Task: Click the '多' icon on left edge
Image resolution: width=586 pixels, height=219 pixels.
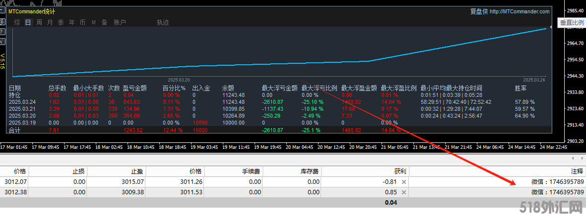Action: tap(2, 22)
